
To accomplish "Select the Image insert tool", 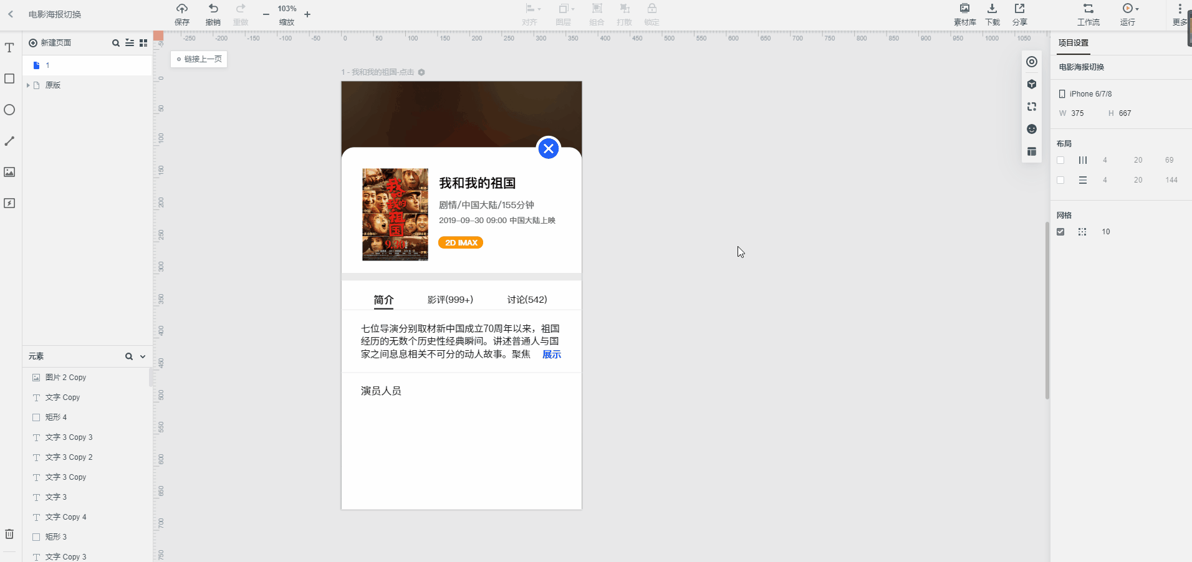I will pos(9,172).
